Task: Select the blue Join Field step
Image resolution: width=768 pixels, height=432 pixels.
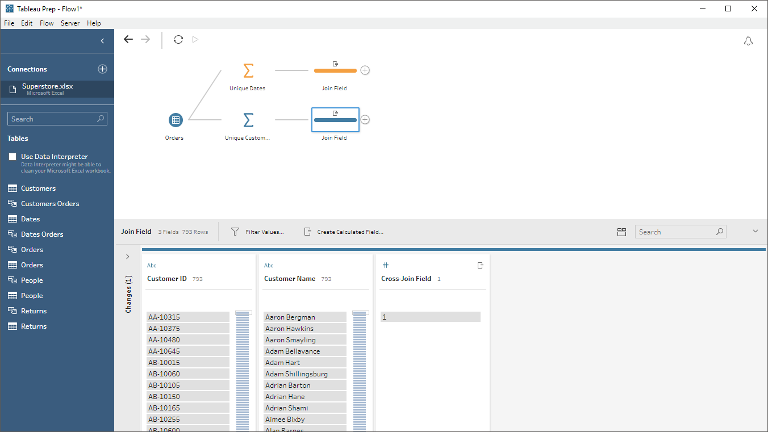Action: click(335, 120)
